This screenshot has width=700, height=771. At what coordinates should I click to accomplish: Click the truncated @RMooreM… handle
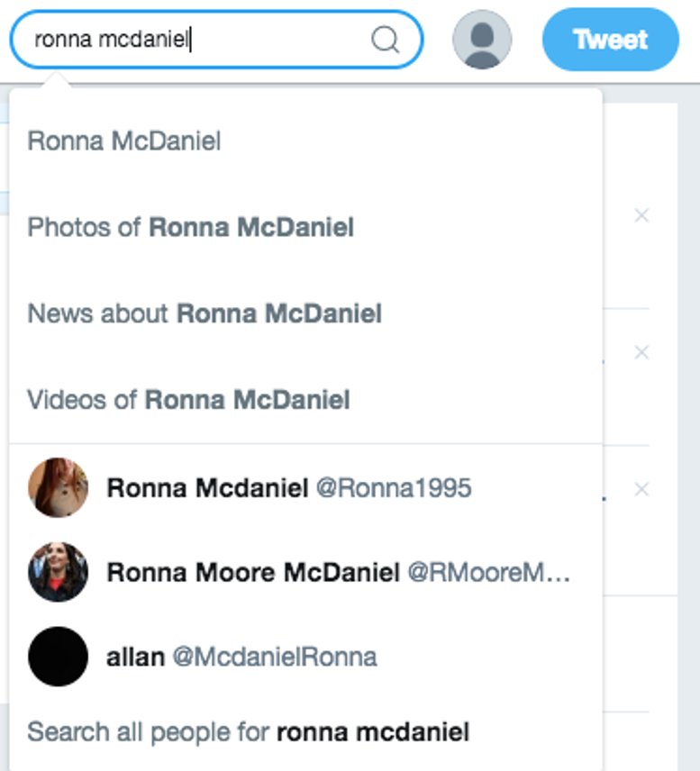click(x=489, y=572)
